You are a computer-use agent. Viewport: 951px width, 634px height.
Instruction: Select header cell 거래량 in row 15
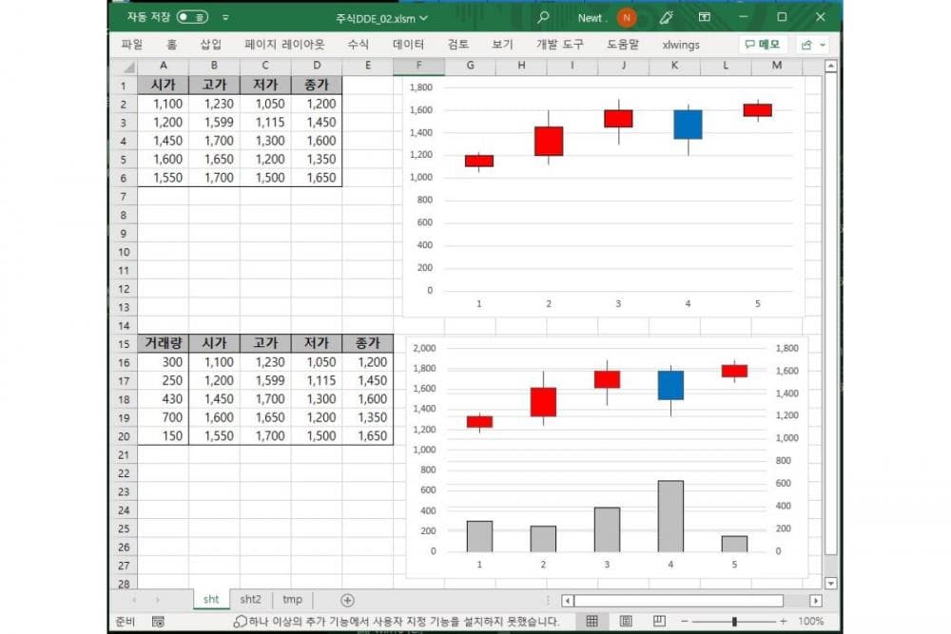164,344
